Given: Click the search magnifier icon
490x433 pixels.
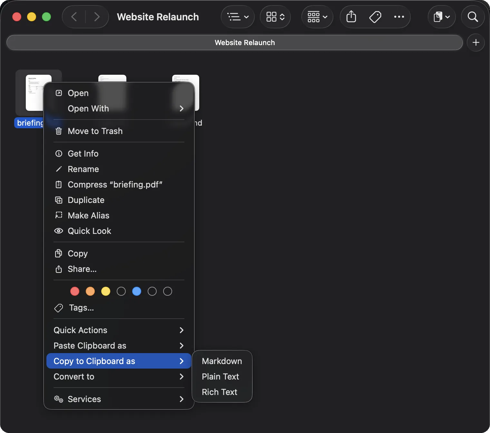Looking at the screenshot, I should [473, 17].
